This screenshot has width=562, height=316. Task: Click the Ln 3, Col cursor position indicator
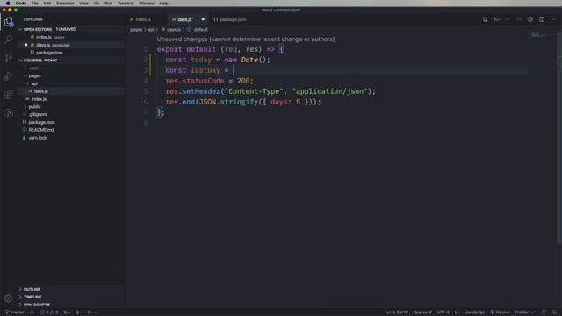pos(397,312)
